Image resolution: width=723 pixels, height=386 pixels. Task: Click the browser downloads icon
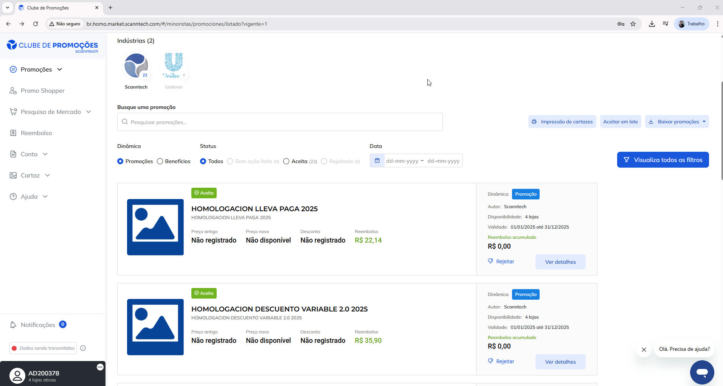(652, 24)
